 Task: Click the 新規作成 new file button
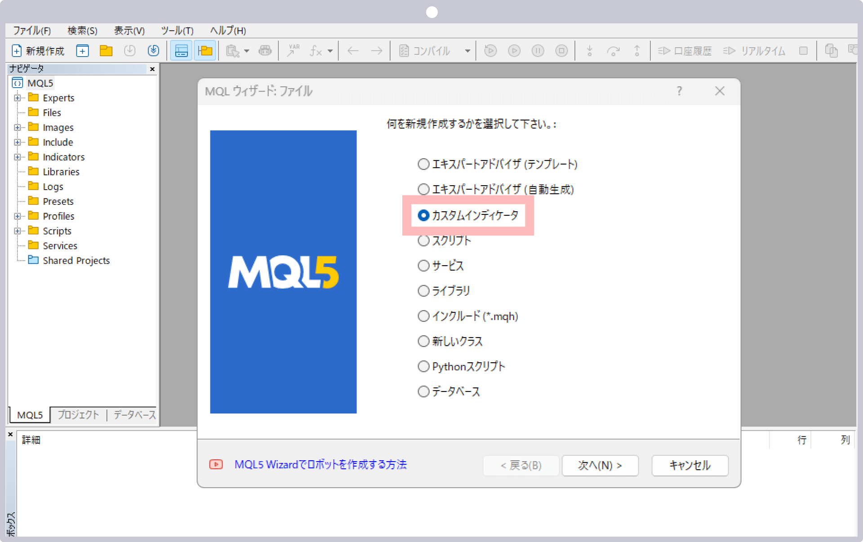pos(38,51)
